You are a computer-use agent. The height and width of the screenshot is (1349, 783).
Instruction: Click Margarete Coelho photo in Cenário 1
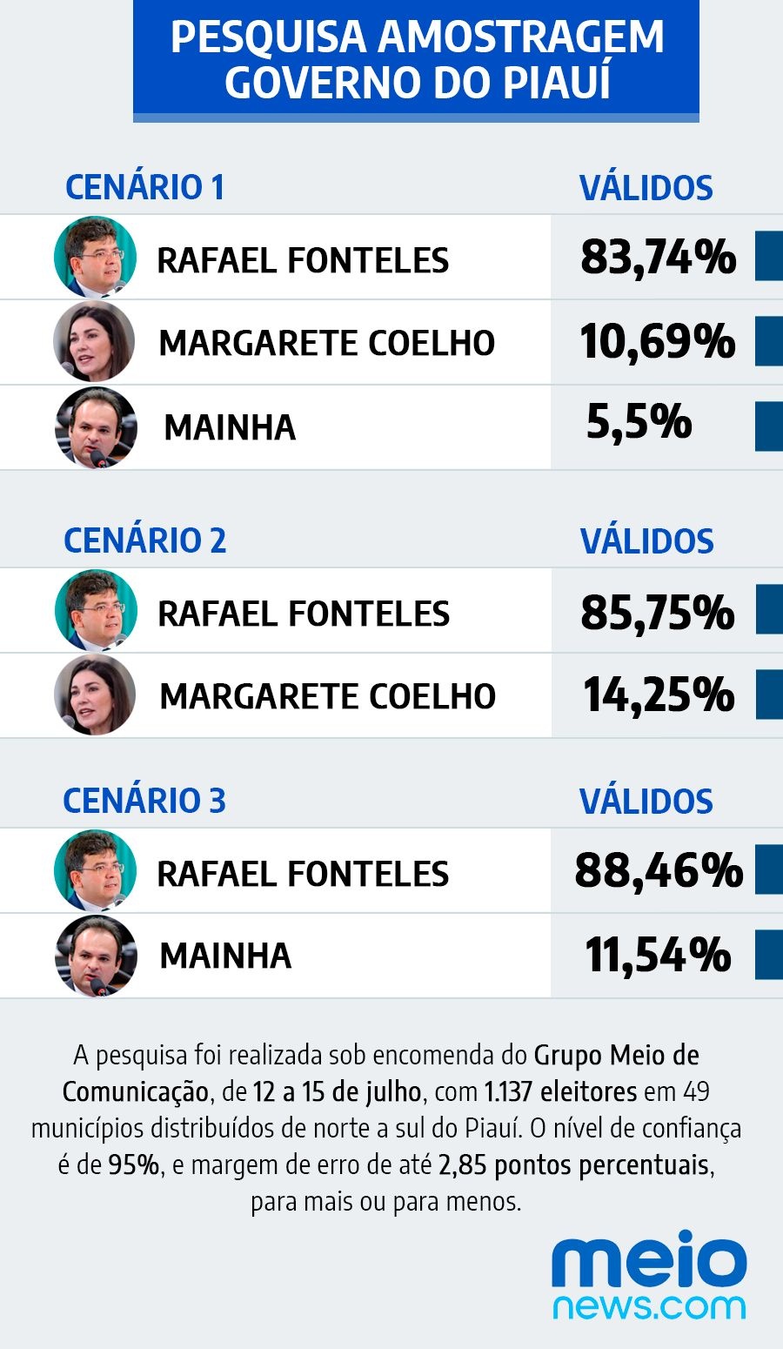(94, 342)
